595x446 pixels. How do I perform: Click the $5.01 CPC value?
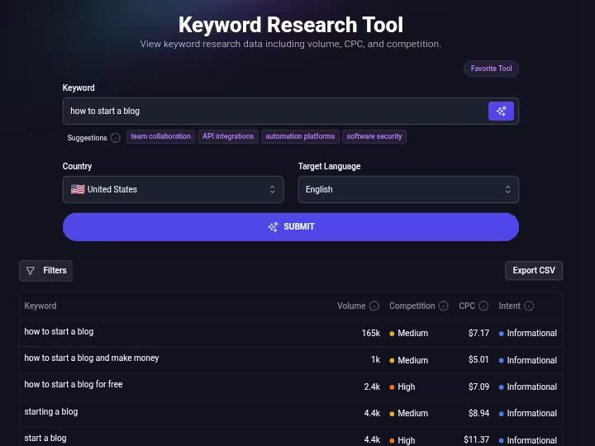478,359
